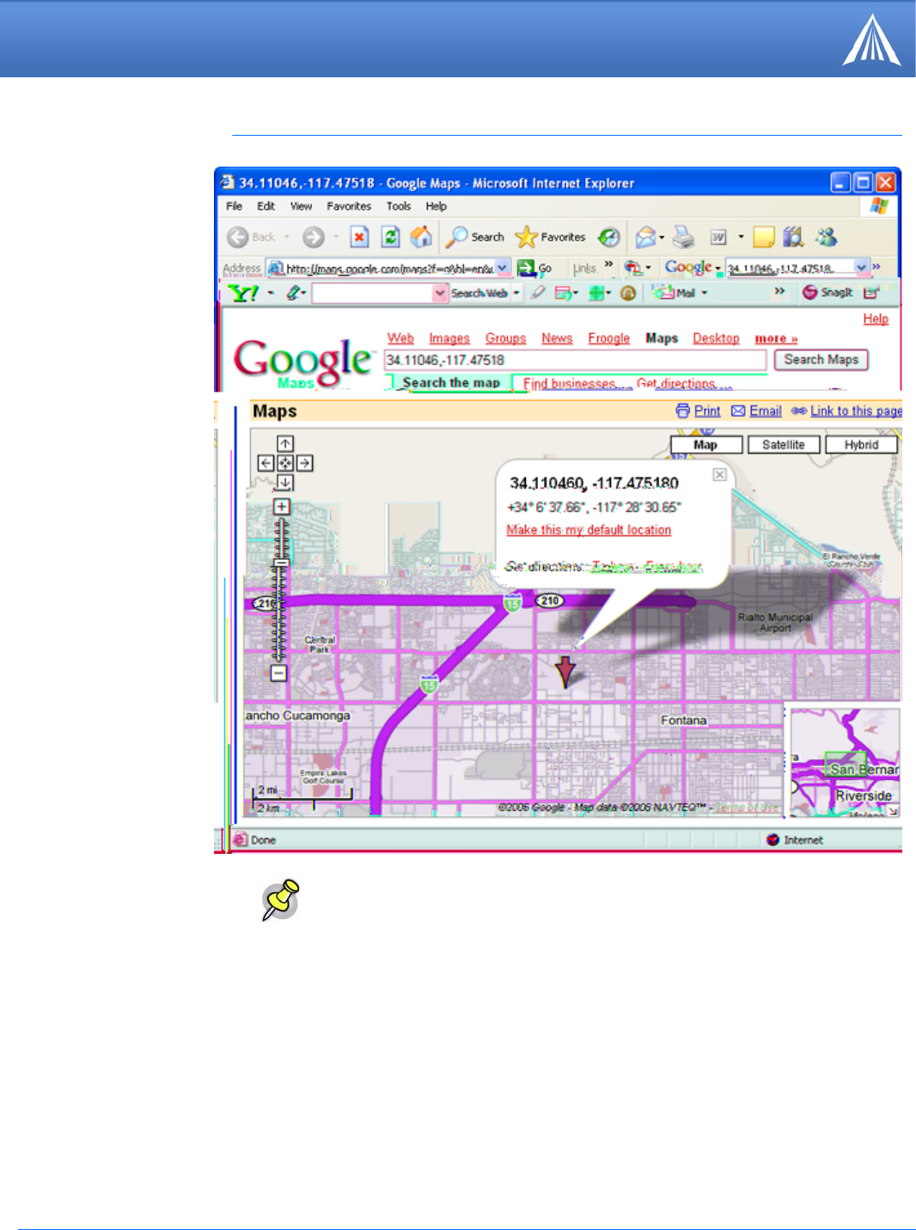This screenshot has height=1230, width=916.
Task: Click the Print printer icon in IE toolbar
Action: tap(684, 237)
